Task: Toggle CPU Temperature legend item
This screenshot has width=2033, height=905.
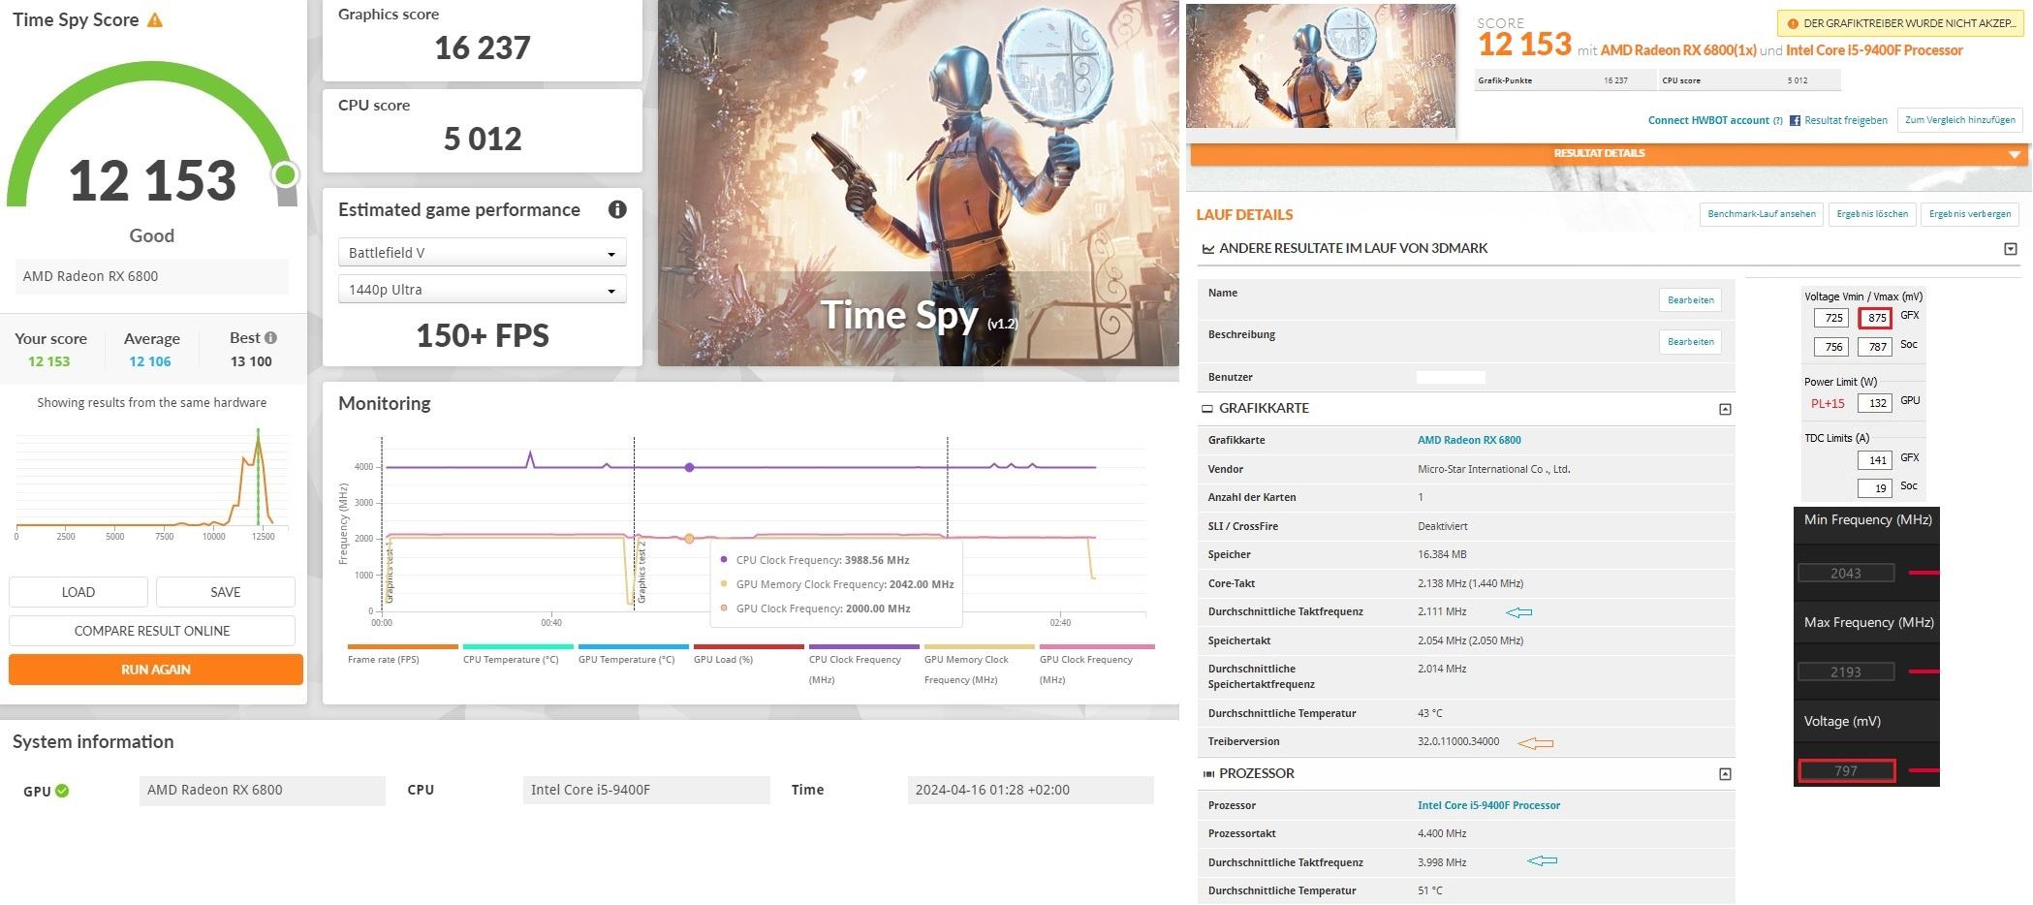Action: click(x=517, y=654)
